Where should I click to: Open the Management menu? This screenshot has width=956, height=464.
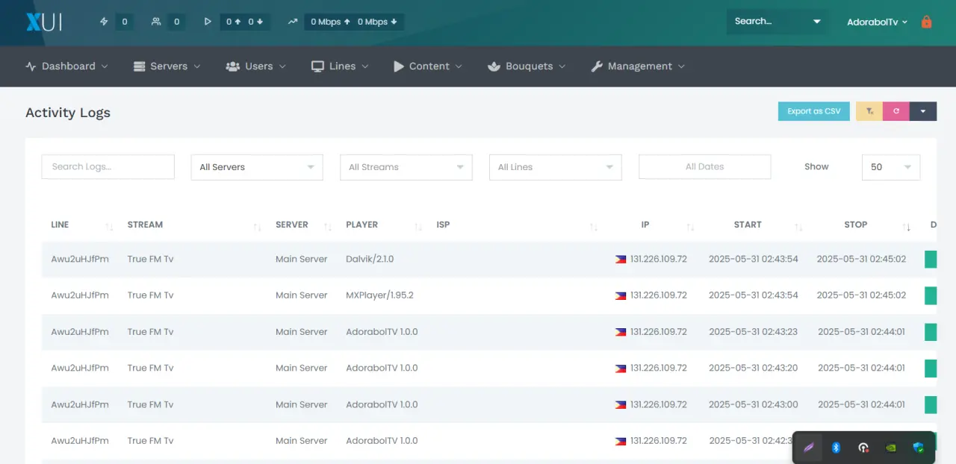[638, 66]
